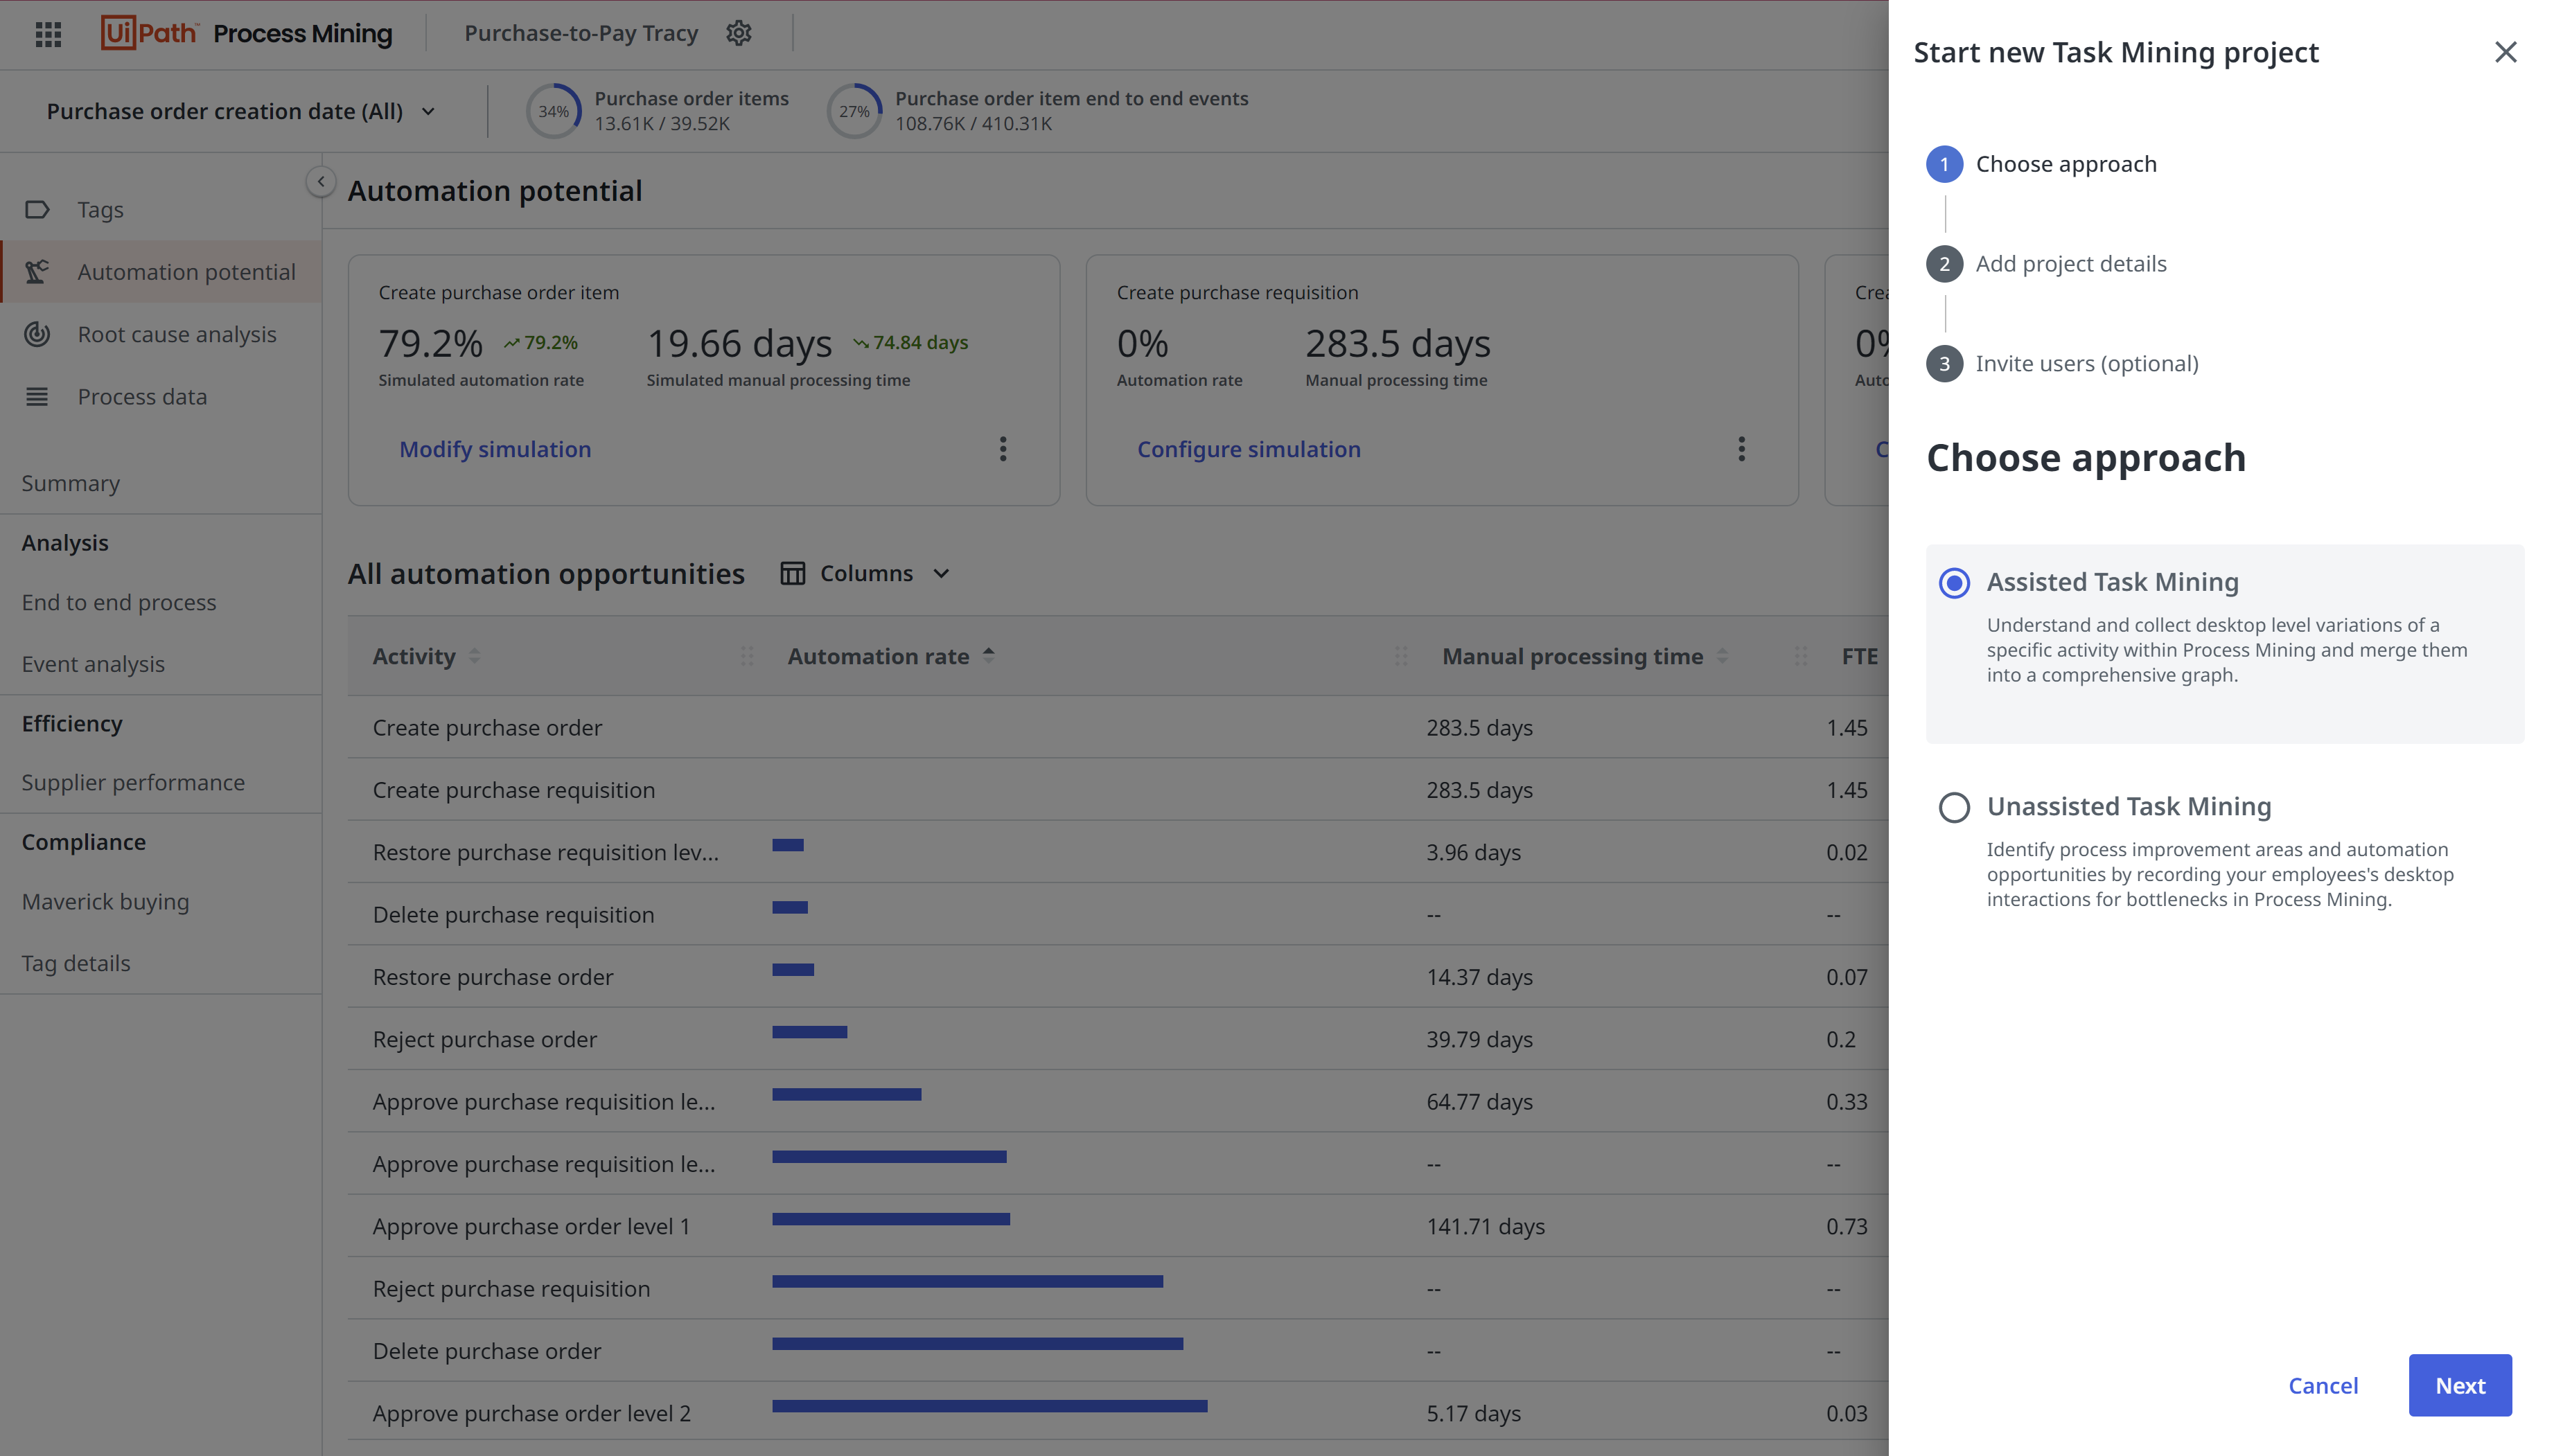Select the Restore purchase order row
This screenshot has width=2554, height=1456.
pyautogui.click(x=1118, y=976)
